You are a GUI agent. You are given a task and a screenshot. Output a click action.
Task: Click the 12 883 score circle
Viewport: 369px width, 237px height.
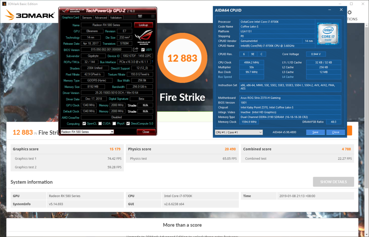[182, 58]
